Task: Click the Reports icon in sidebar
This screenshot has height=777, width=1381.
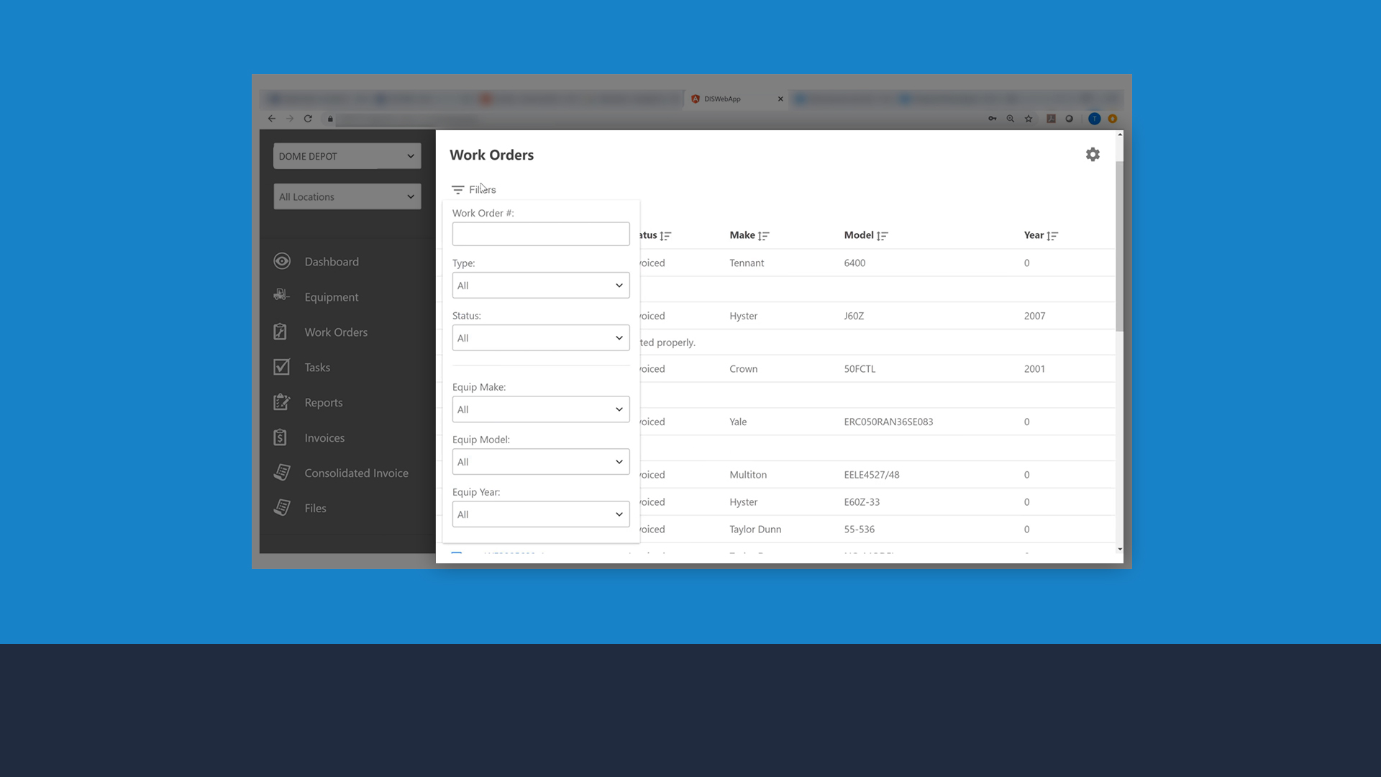Action: coord(281,402)
